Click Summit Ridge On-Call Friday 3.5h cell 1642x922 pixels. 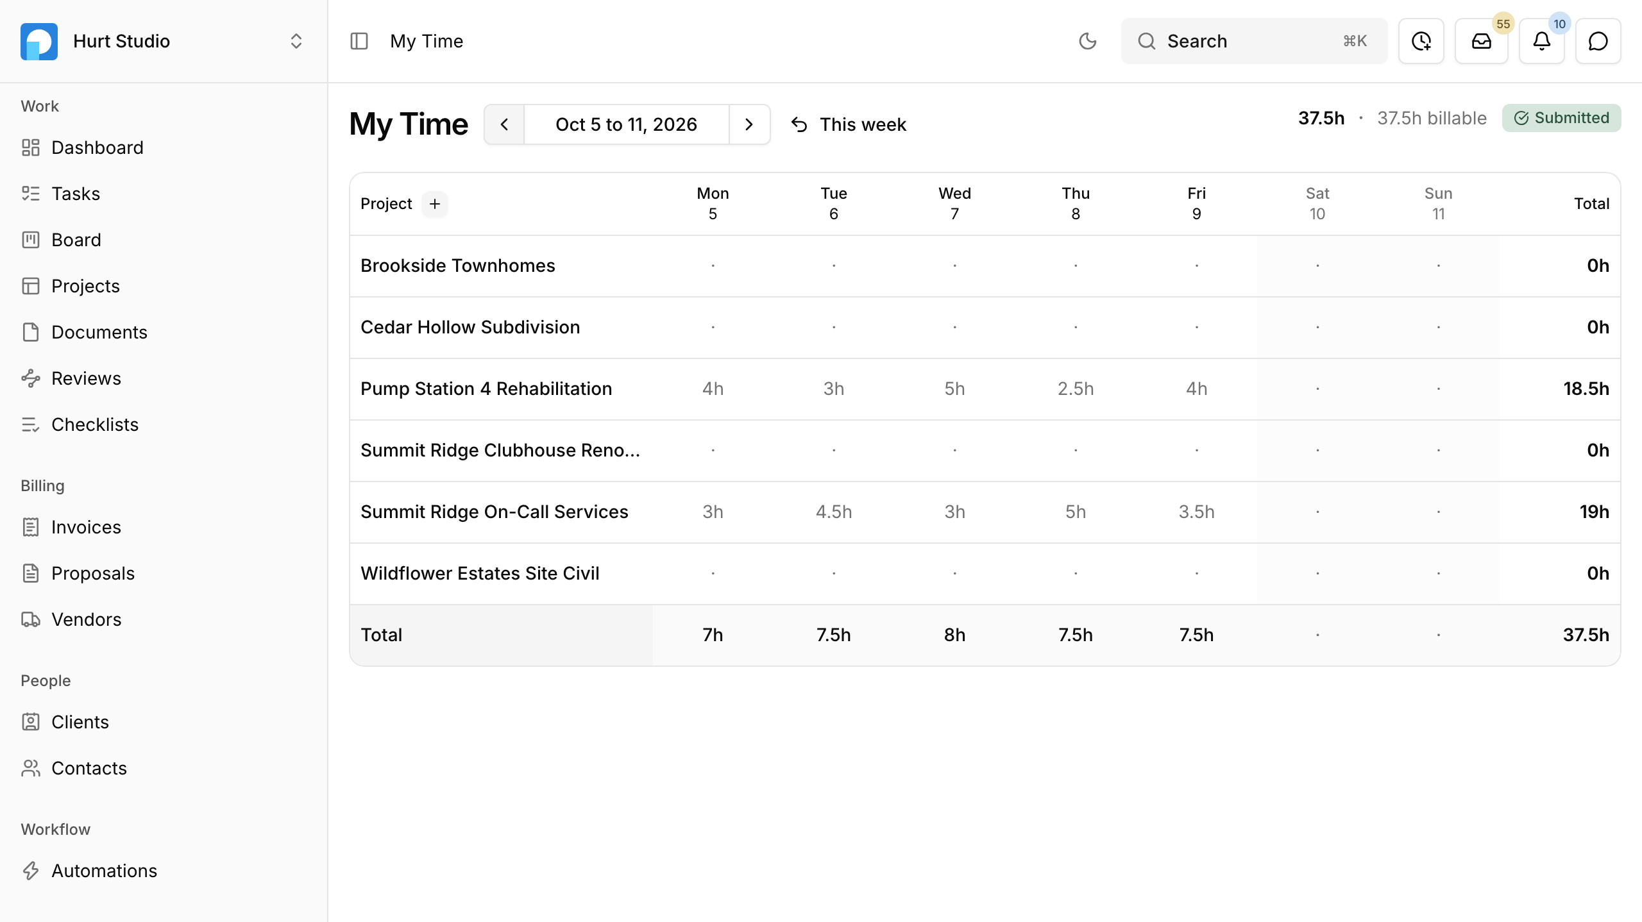1196,512
